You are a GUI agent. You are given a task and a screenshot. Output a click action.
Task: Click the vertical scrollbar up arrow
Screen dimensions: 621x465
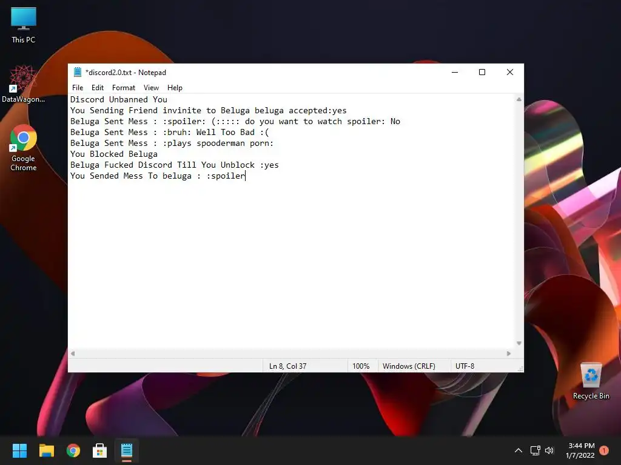click(x=519, y=100)
